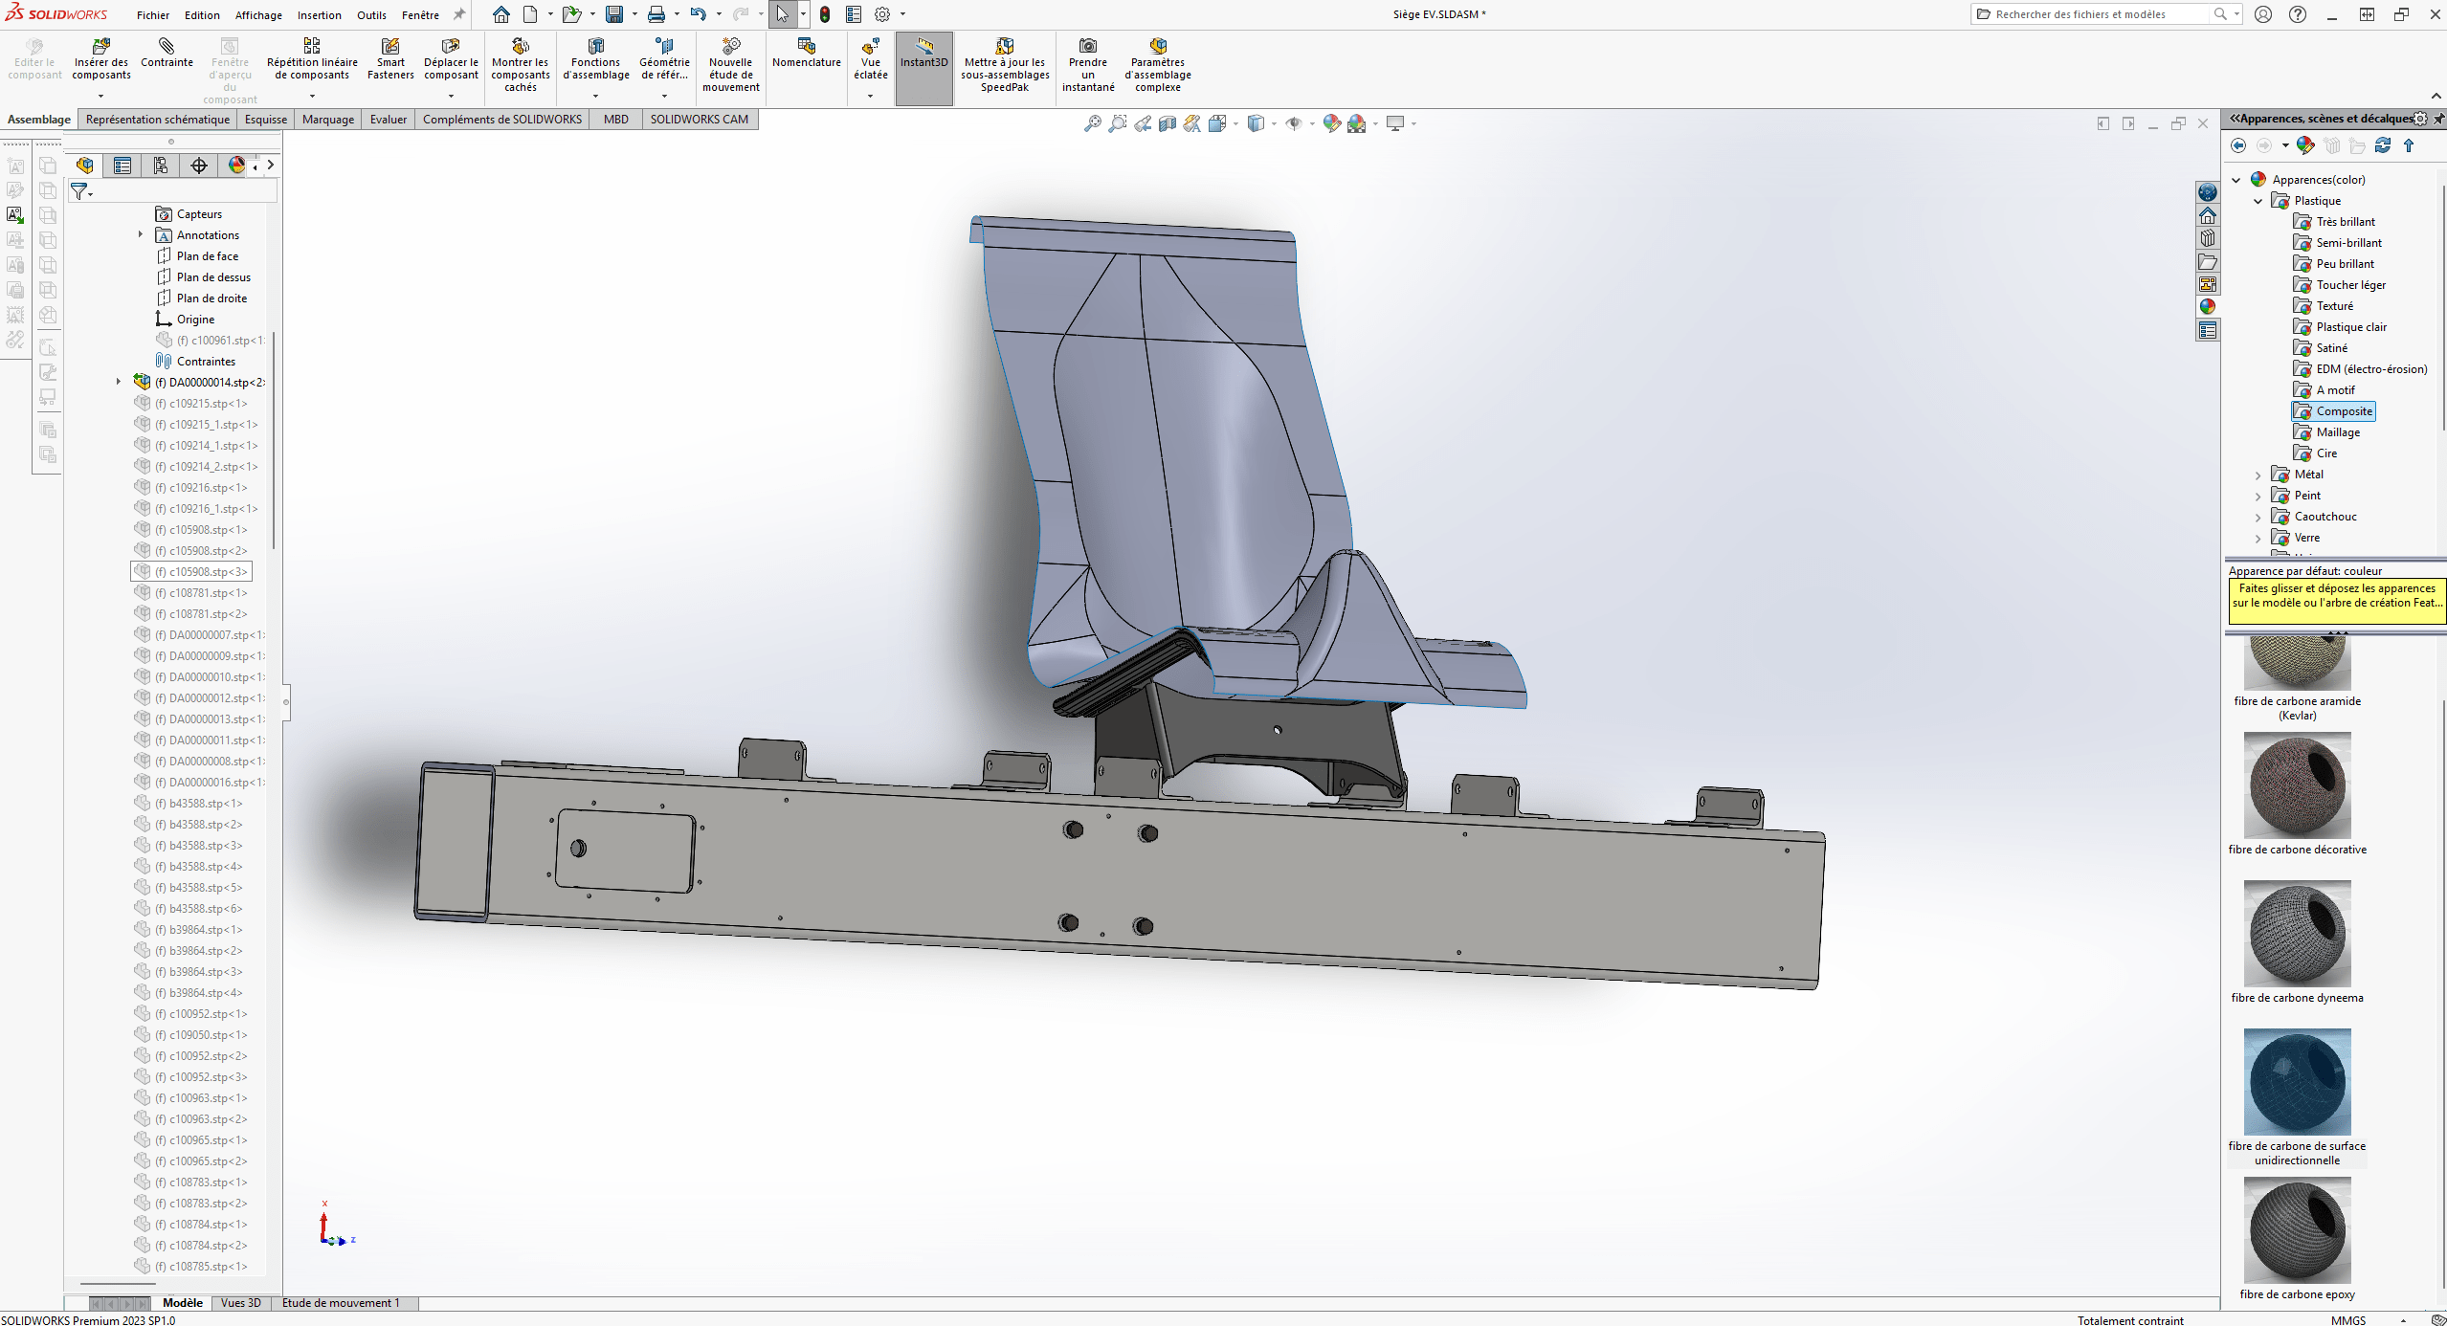Click Insérer des composants icon
The image size is (2447, 1326).
pos(100,46)
